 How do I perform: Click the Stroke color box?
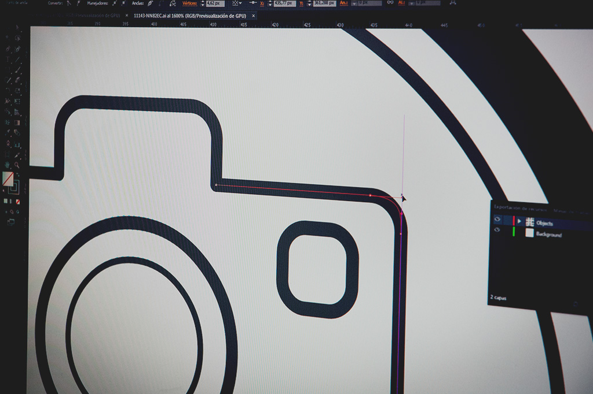point(14,187)
